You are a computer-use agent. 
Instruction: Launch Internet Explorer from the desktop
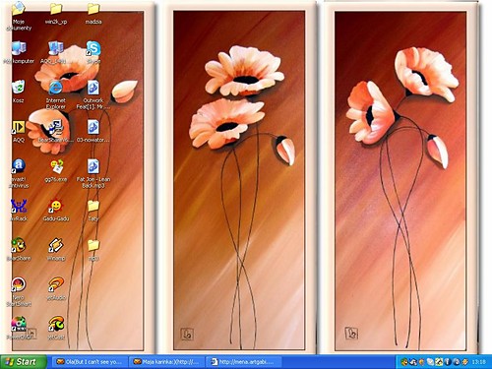click(56, 88)
